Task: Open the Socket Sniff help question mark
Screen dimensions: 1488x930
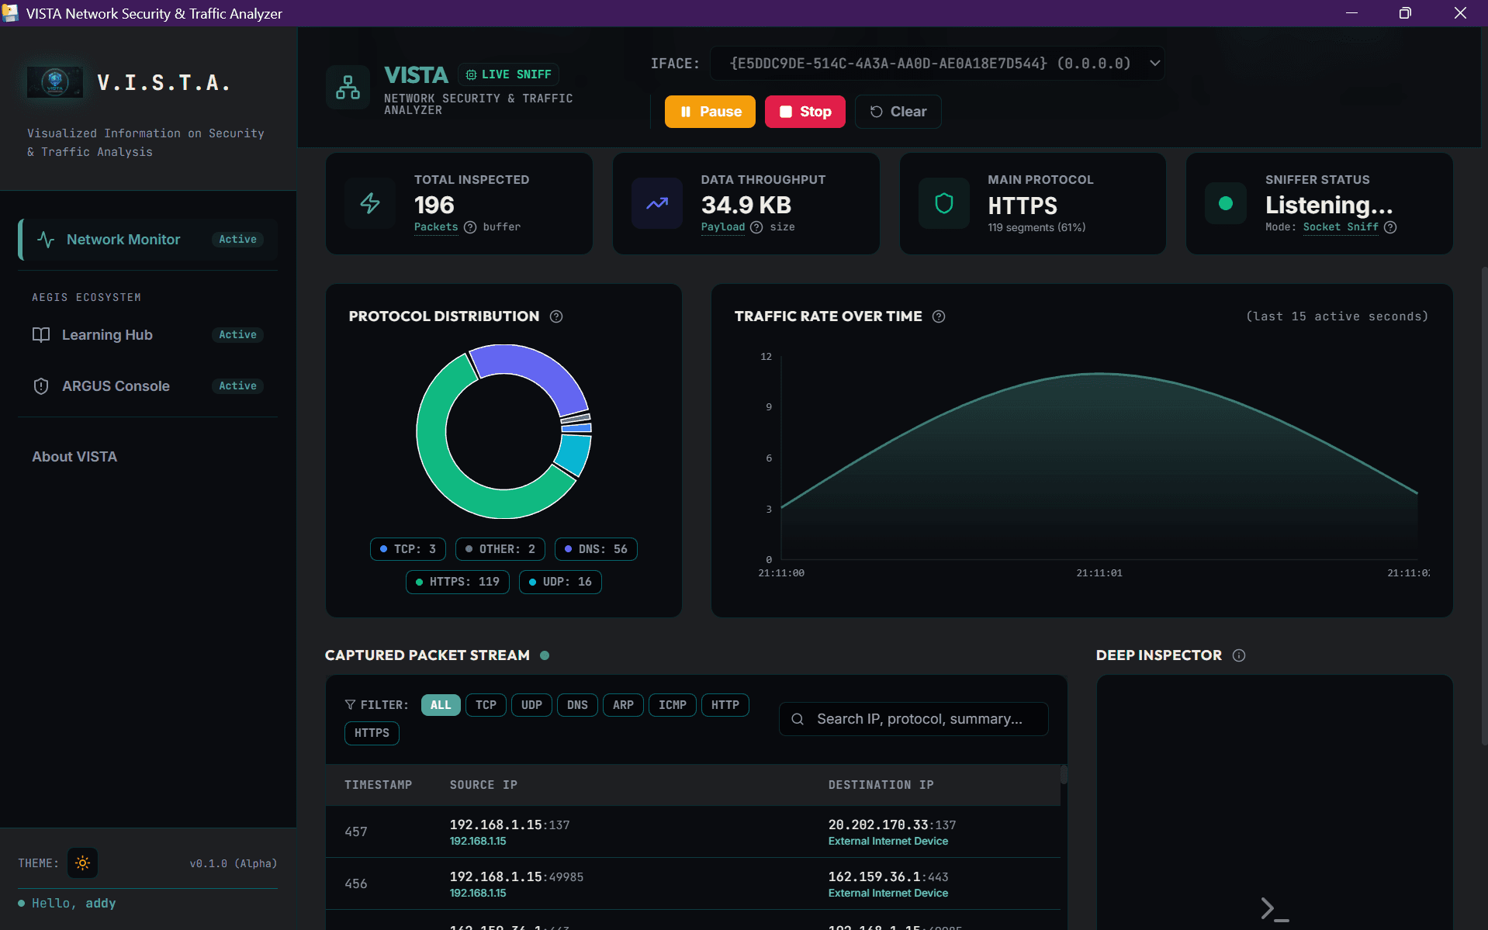Action: click(1390, 227)
